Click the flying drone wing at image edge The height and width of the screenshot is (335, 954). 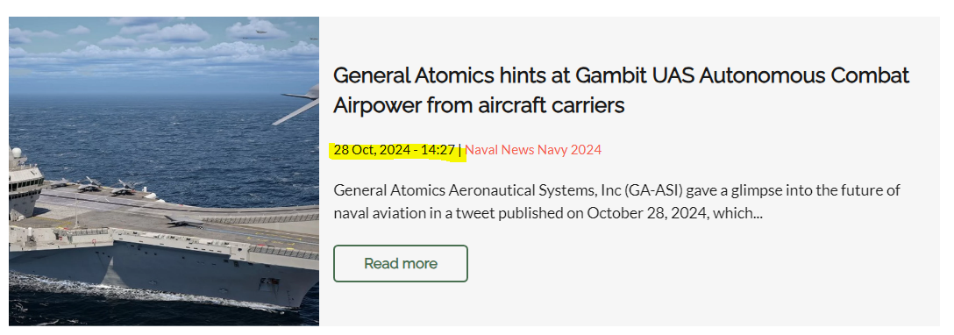tap(298, 103)
